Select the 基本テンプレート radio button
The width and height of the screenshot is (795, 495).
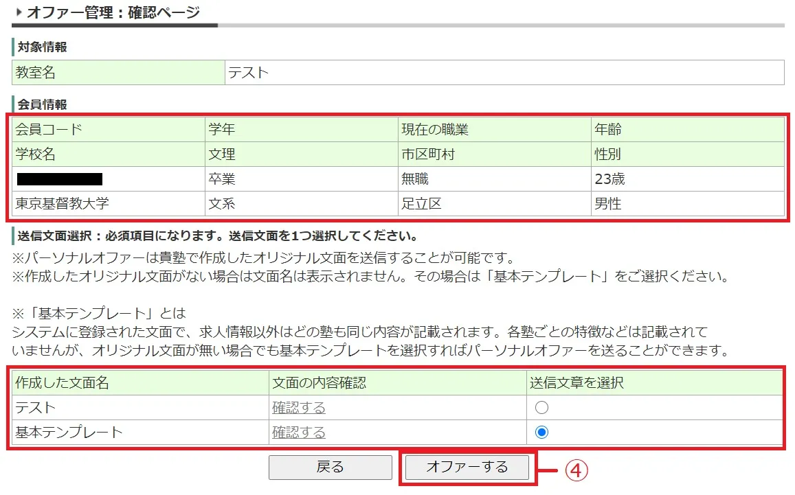[x=541, y=433]
